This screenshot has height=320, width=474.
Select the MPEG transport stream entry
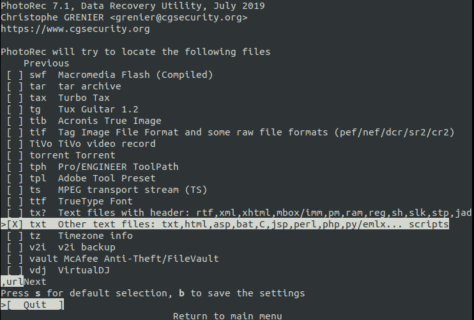click(124, 190)
